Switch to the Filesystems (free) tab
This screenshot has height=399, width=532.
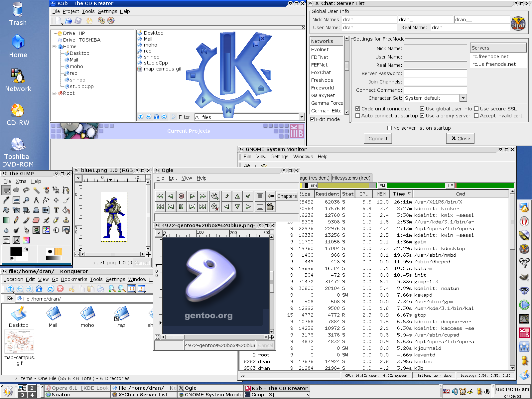(351, 178)
